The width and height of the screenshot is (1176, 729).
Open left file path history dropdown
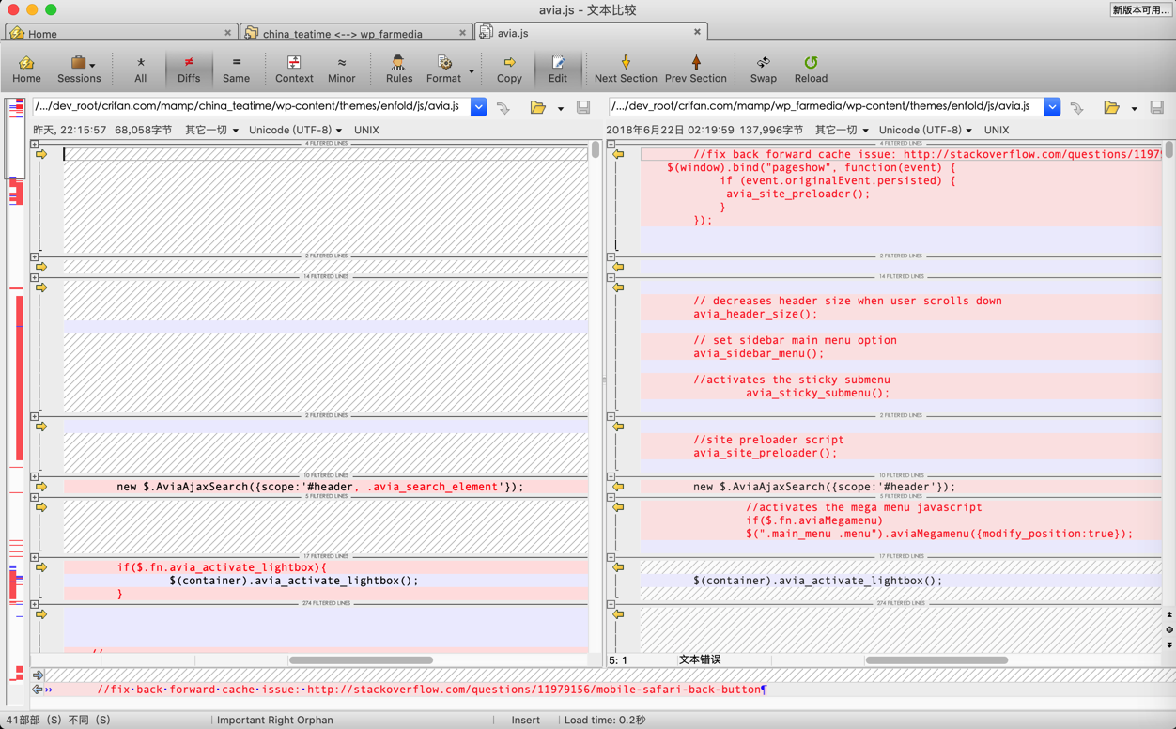[478, 107]
